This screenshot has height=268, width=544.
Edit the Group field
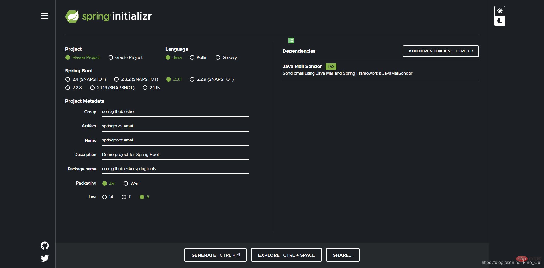click(x=175, y=112)
